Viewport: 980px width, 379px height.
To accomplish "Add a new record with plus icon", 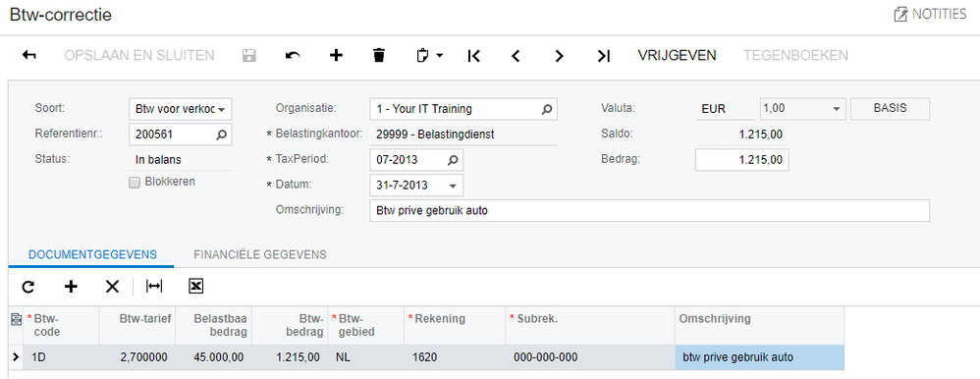I will coord(336,56).
